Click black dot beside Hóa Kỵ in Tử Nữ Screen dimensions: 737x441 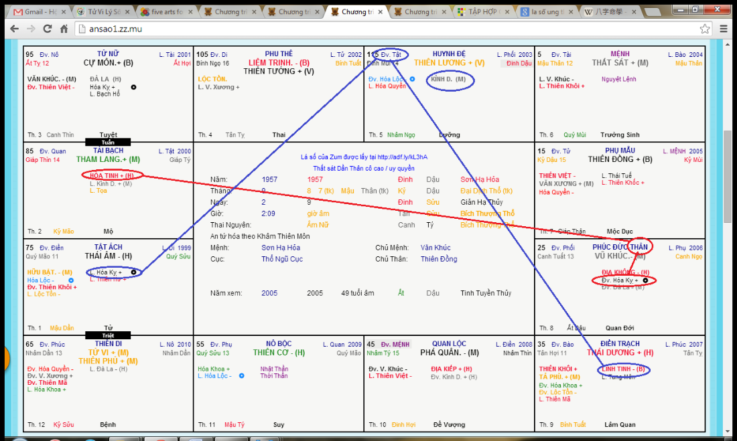pos(133,87)
